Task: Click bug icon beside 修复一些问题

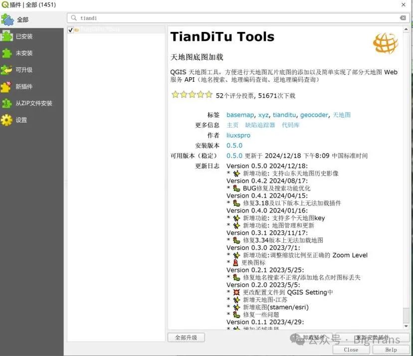Action: [x=236, y=315]
